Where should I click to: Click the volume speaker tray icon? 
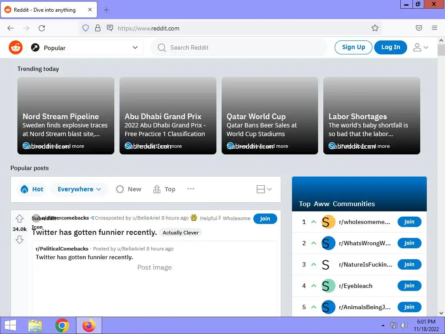(x=404, y=325)
